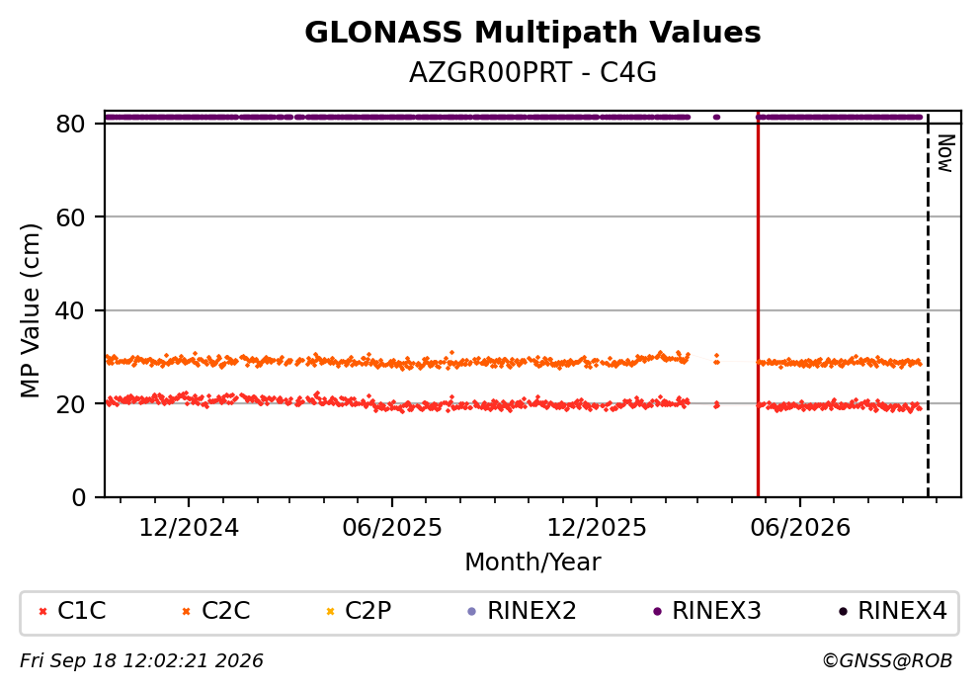Click the C2C orange legend marker

186,612
